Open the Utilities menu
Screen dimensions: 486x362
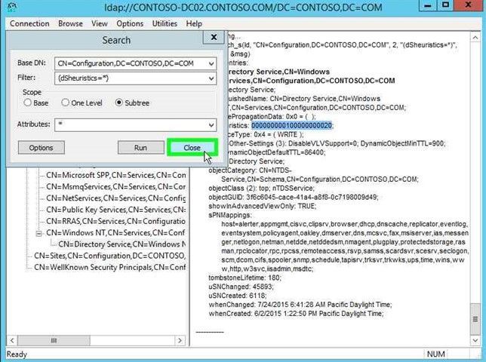[165, 23]
